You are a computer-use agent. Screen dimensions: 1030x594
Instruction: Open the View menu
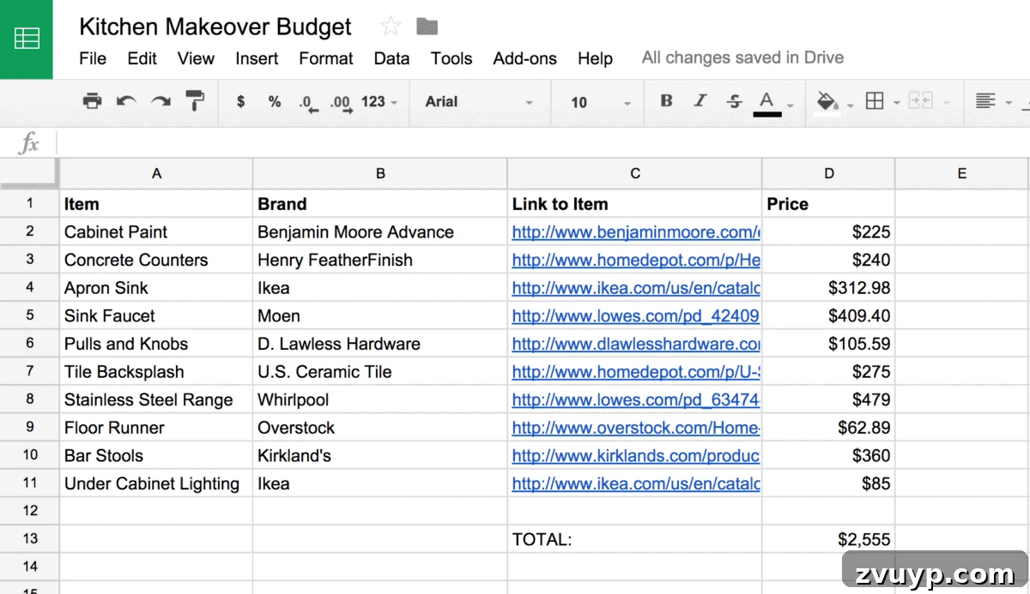pos(196,58)
